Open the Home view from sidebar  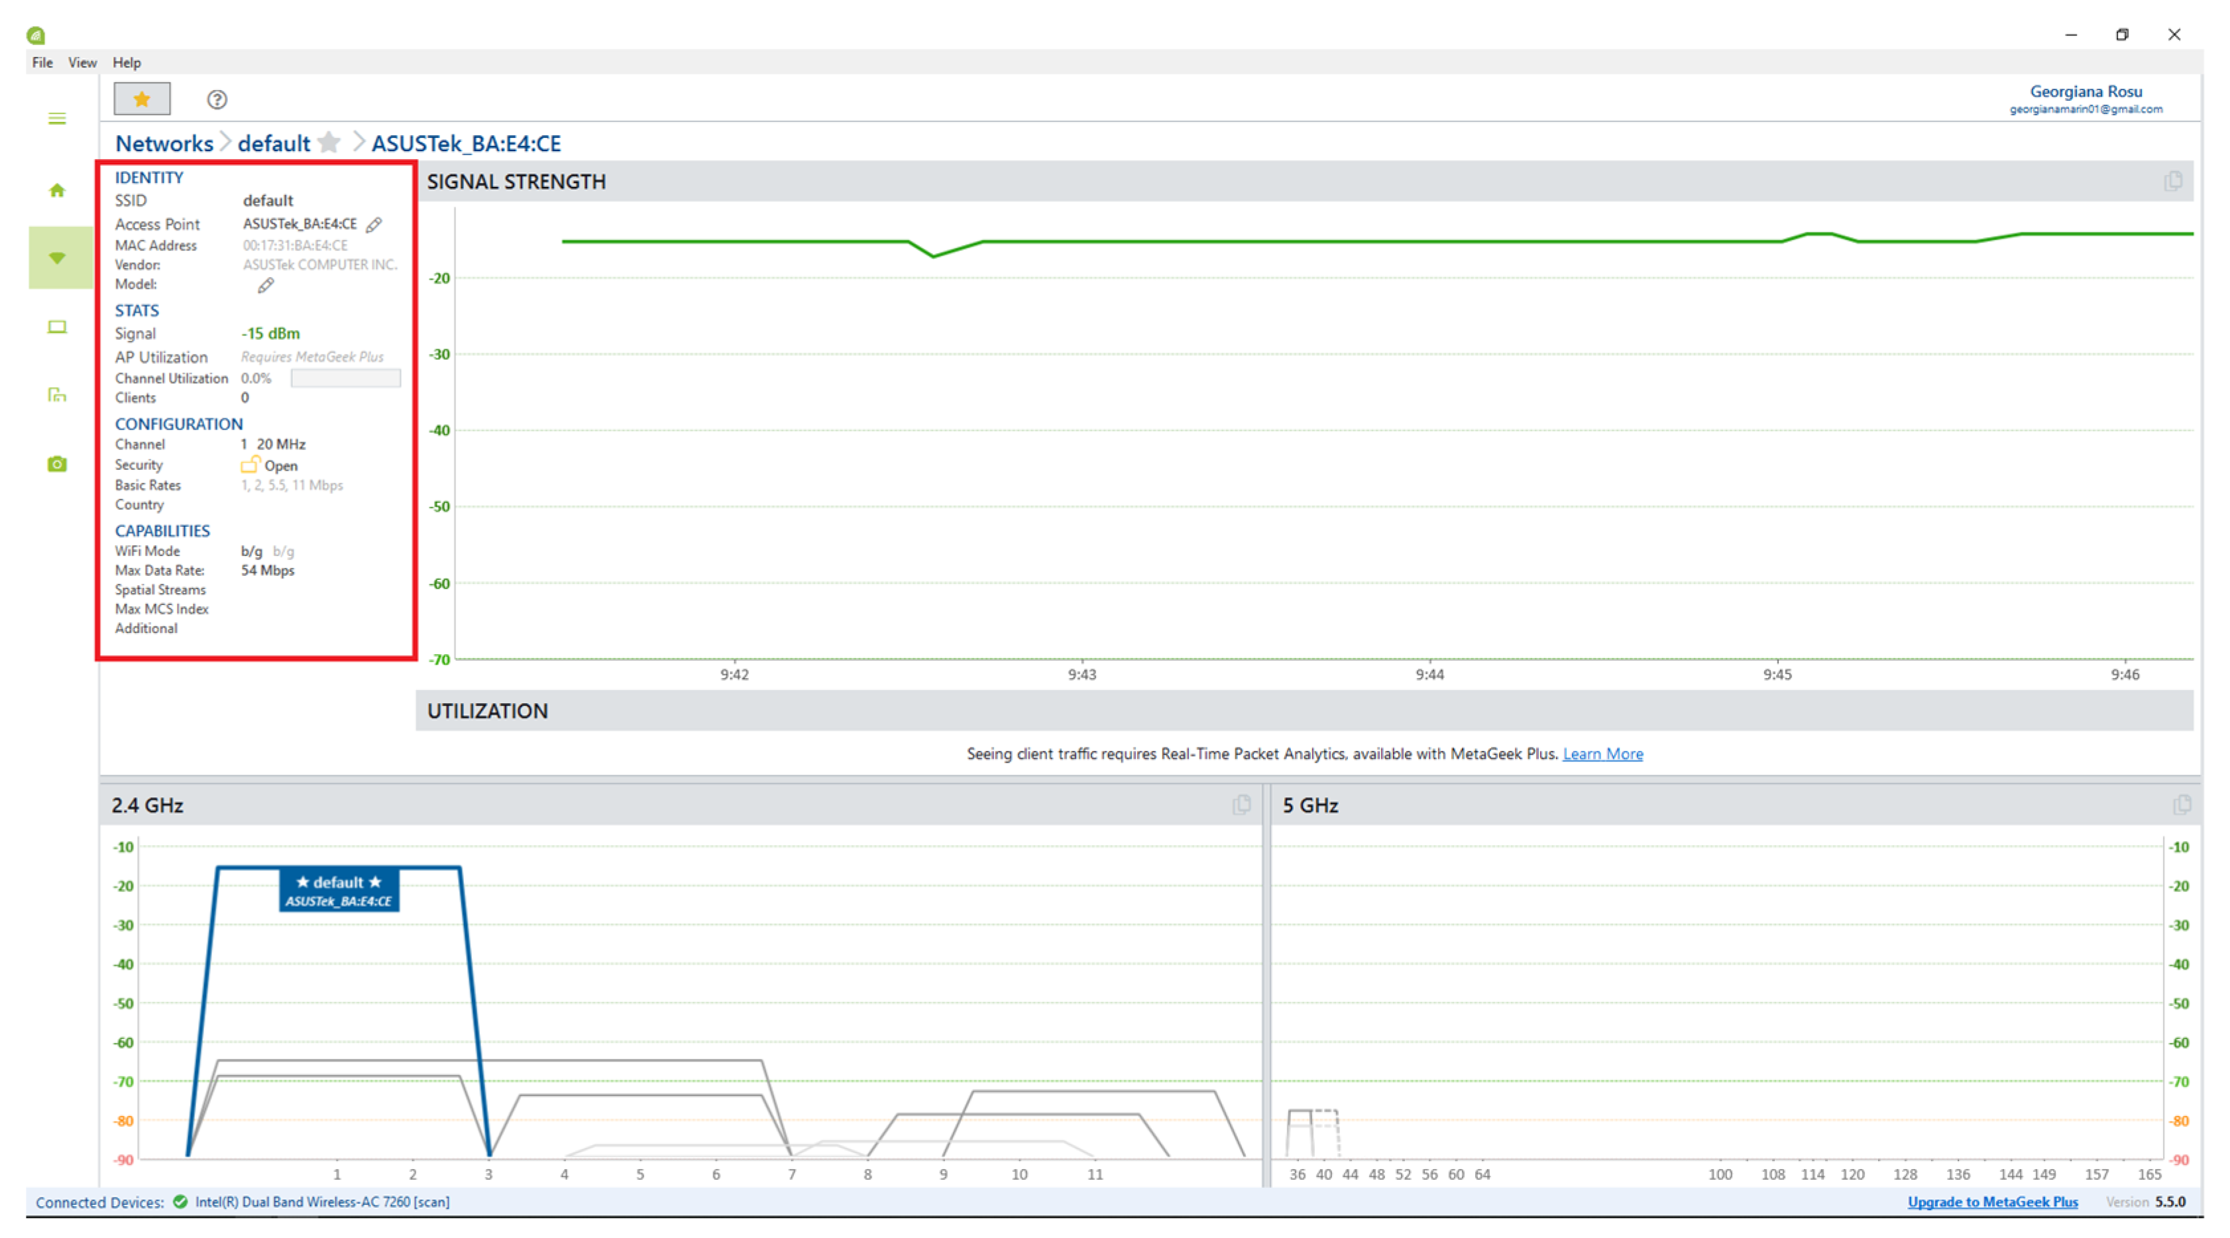pyautogui.click(x=57, y=190)
